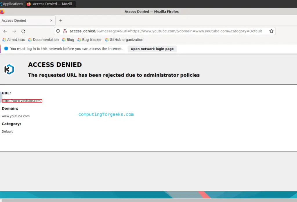297x202 pixels.
Task: Click the hexagonal K logo
Action: point(9,69)
